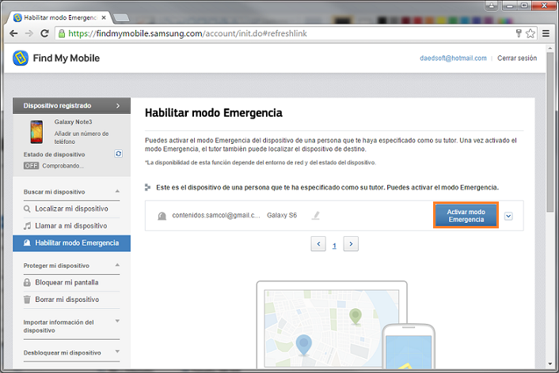Click the Habilitar modo Emergencia page heading
This screenshot has width=559, height=373.
coord(214,113)
